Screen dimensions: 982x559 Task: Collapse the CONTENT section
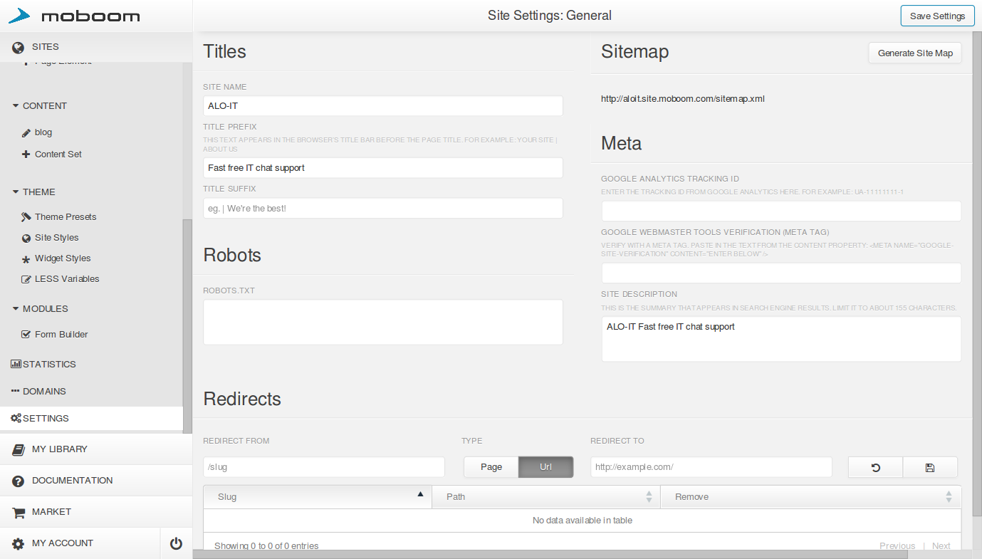[16, 106]
